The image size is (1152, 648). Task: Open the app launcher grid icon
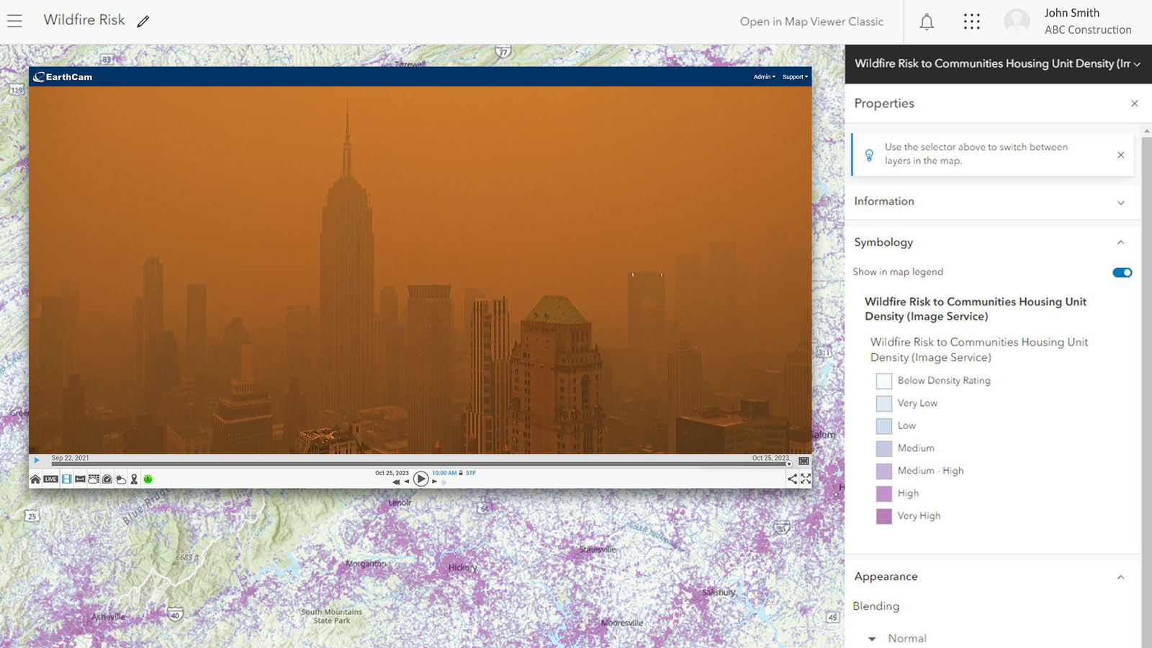pyautogui.click(x=972, y=22)
